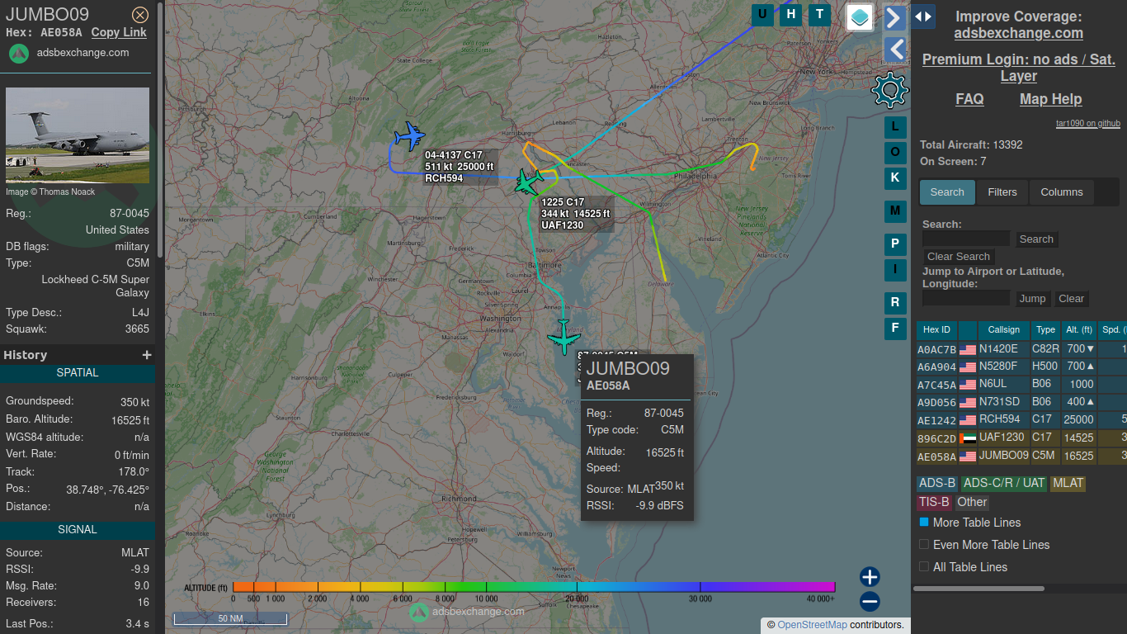
Task: Close the JUMBO09 aircraft info panel
Action: click(x=140, y=14)
